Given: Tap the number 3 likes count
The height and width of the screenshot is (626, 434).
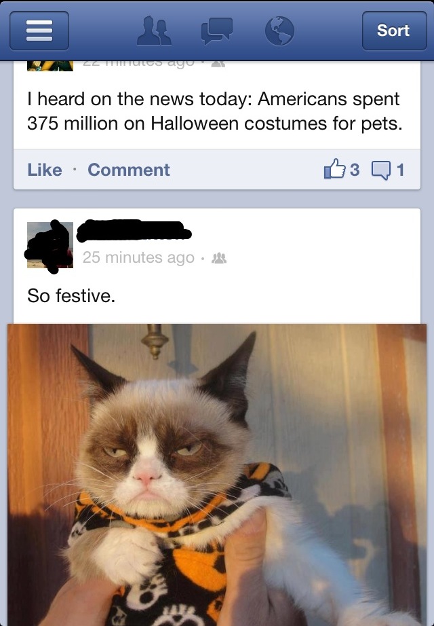Looking at the screenshot, I should point(355,170).
